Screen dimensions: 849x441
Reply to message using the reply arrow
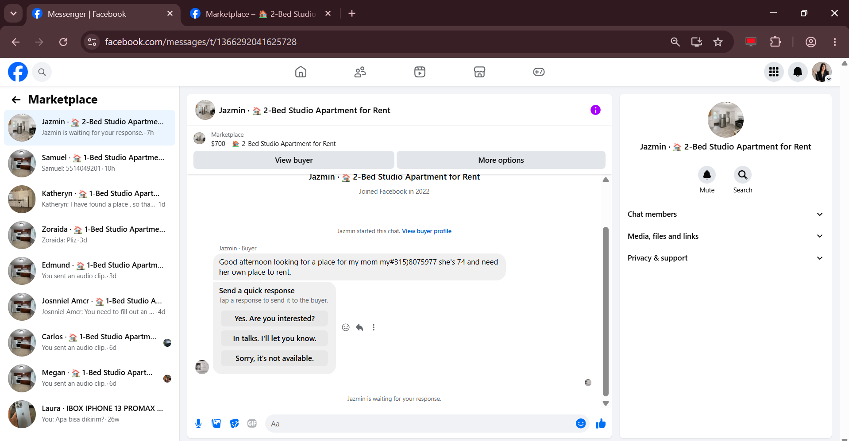[359, 327]
